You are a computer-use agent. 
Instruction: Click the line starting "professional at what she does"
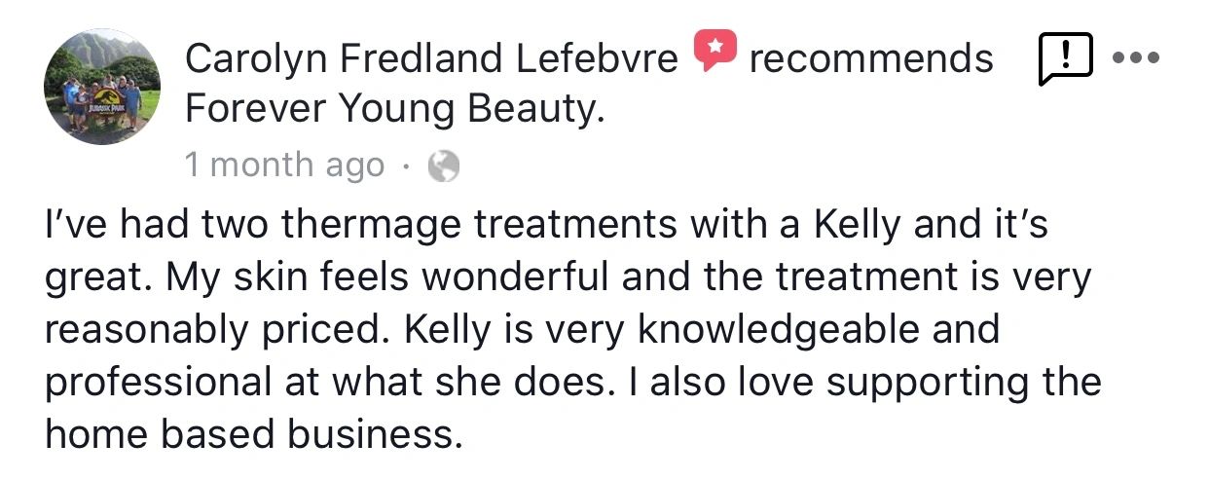click(572, 382)
